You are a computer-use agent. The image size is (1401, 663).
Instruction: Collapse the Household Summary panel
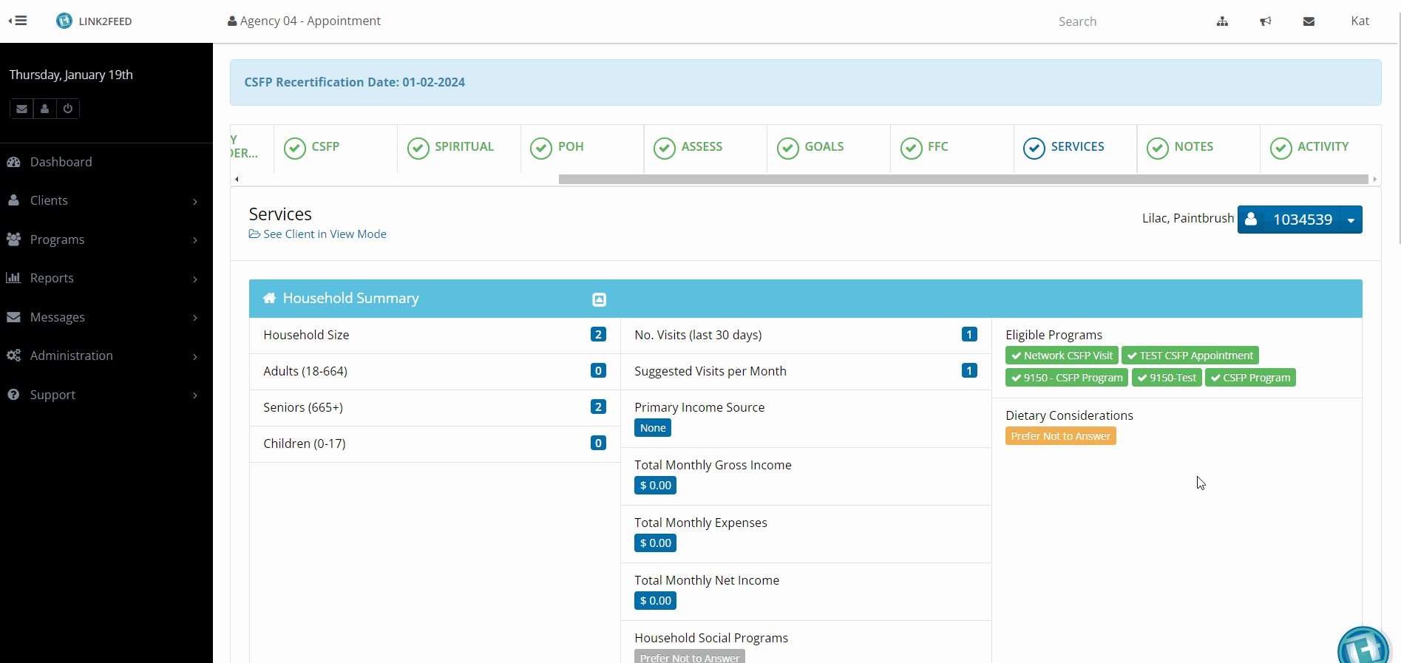pyautogui.click(x=599, y=299)
